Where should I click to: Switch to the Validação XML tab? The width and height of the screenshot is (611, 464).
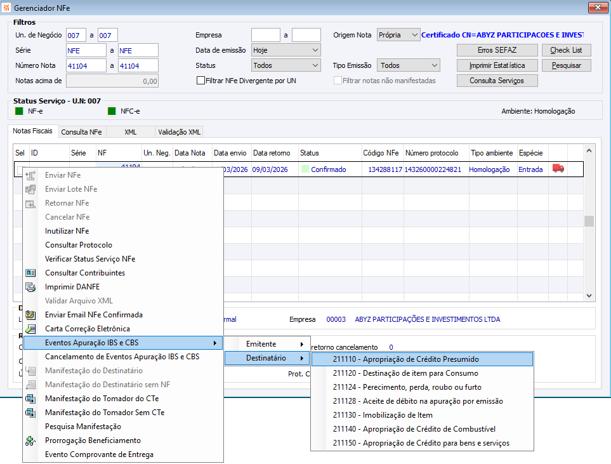tap(179, 132)
